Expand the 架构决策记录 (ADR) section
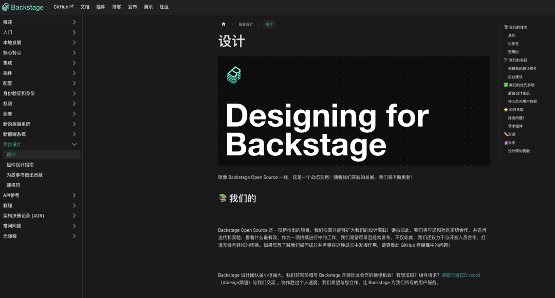 (x=74, y=216)
